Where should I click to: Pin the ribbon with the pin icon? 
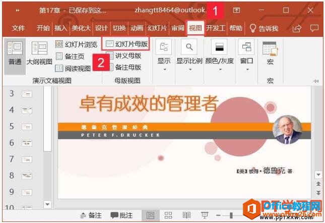316,81
